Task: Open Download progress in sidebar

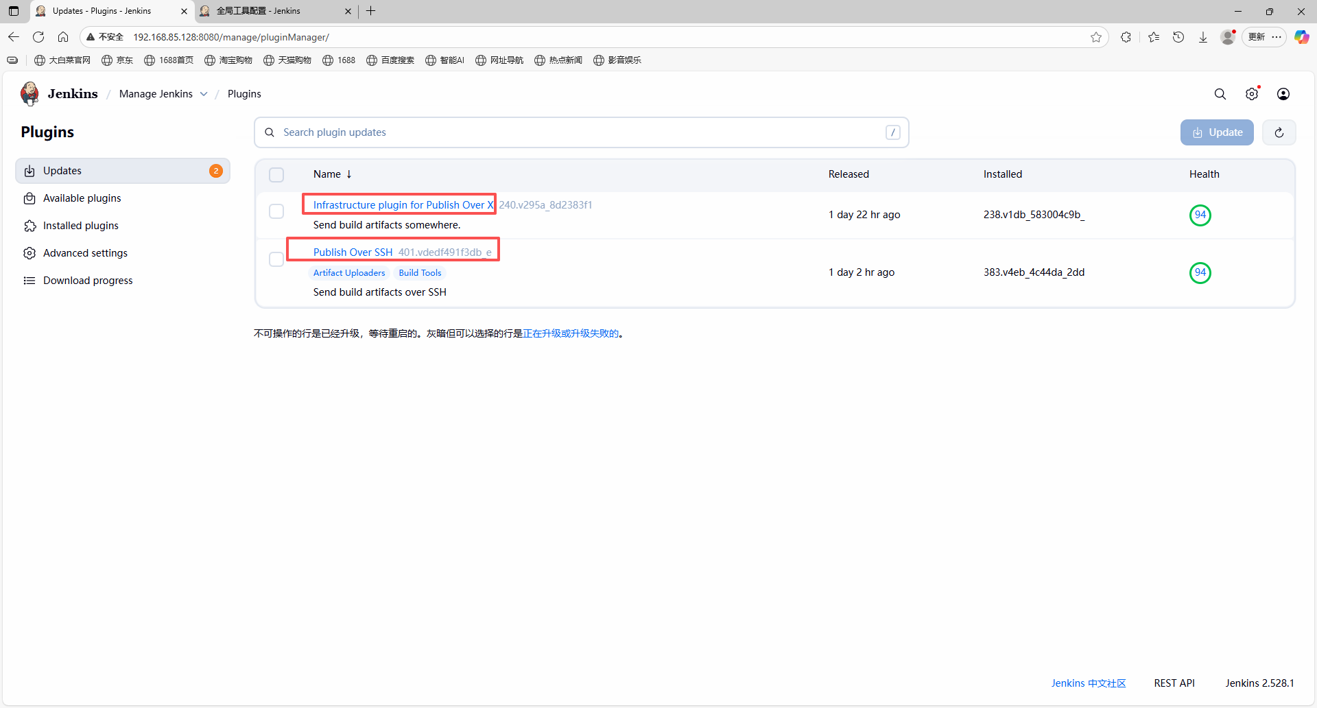Action: (123, 281)
